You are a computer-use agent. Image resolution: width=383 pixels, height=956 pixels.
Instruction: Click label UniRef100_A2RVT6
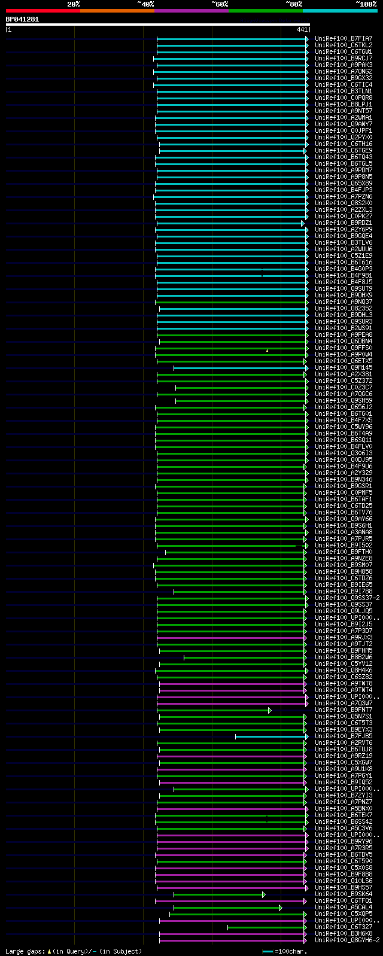pos(344,742)
